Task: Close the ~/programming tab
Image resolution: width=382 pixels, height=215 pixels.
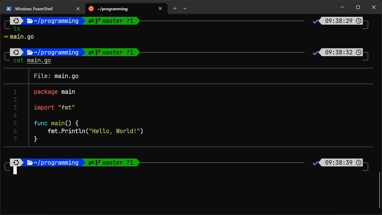Action: pyautogui.click(x=160, y=9)
